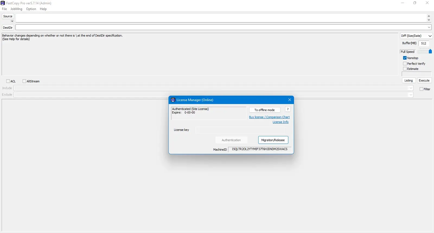Open the License Info link

[x=280, y=122]
